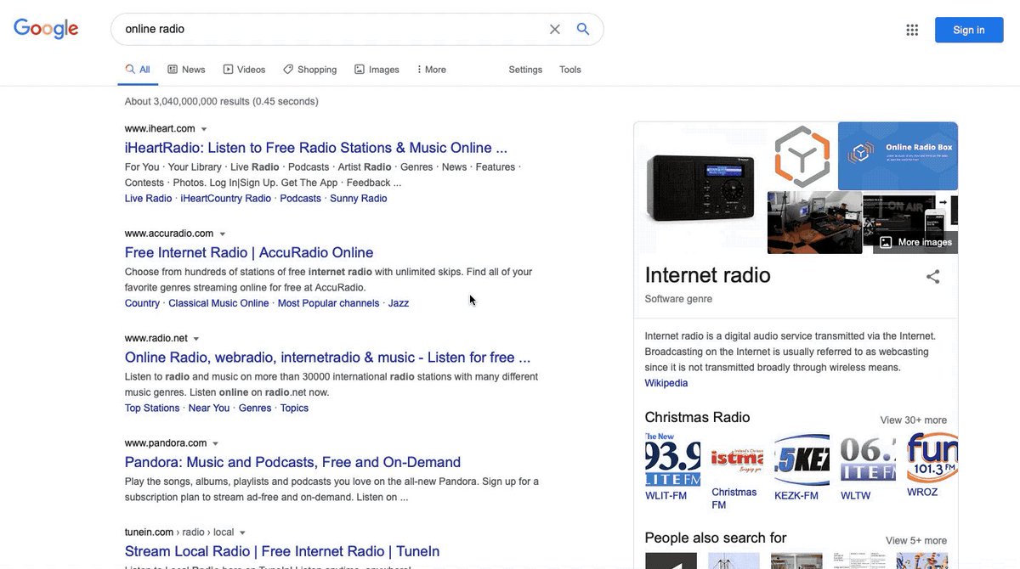Click the WLIT-FM 93.9 station logo
This screenshot has width=1020, height=569.
(x=673, y=459)
